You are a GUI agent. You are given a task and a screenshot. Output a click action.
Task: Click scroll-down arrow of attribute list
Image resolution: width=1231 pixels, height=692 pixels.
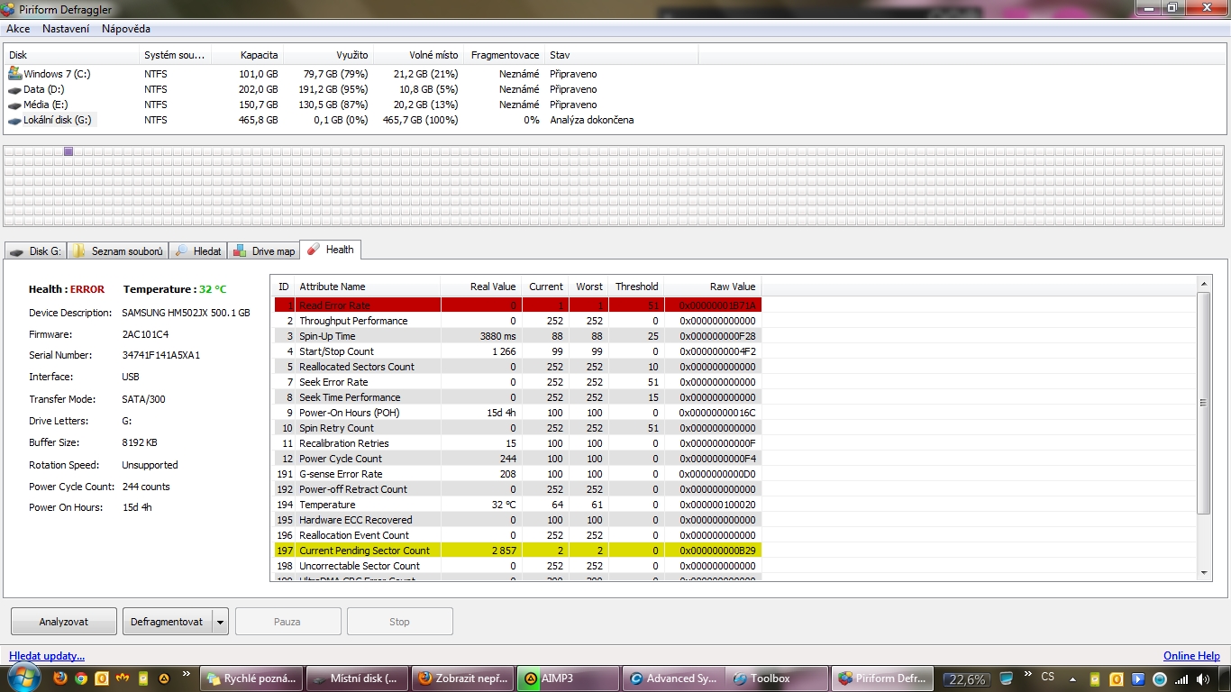(1204, 573)
